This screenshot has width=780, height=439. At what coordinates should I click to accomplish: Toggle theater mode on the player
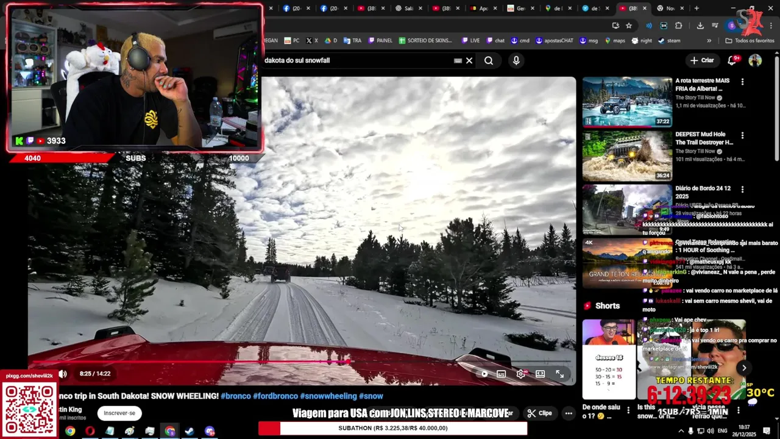click(540, 374)
